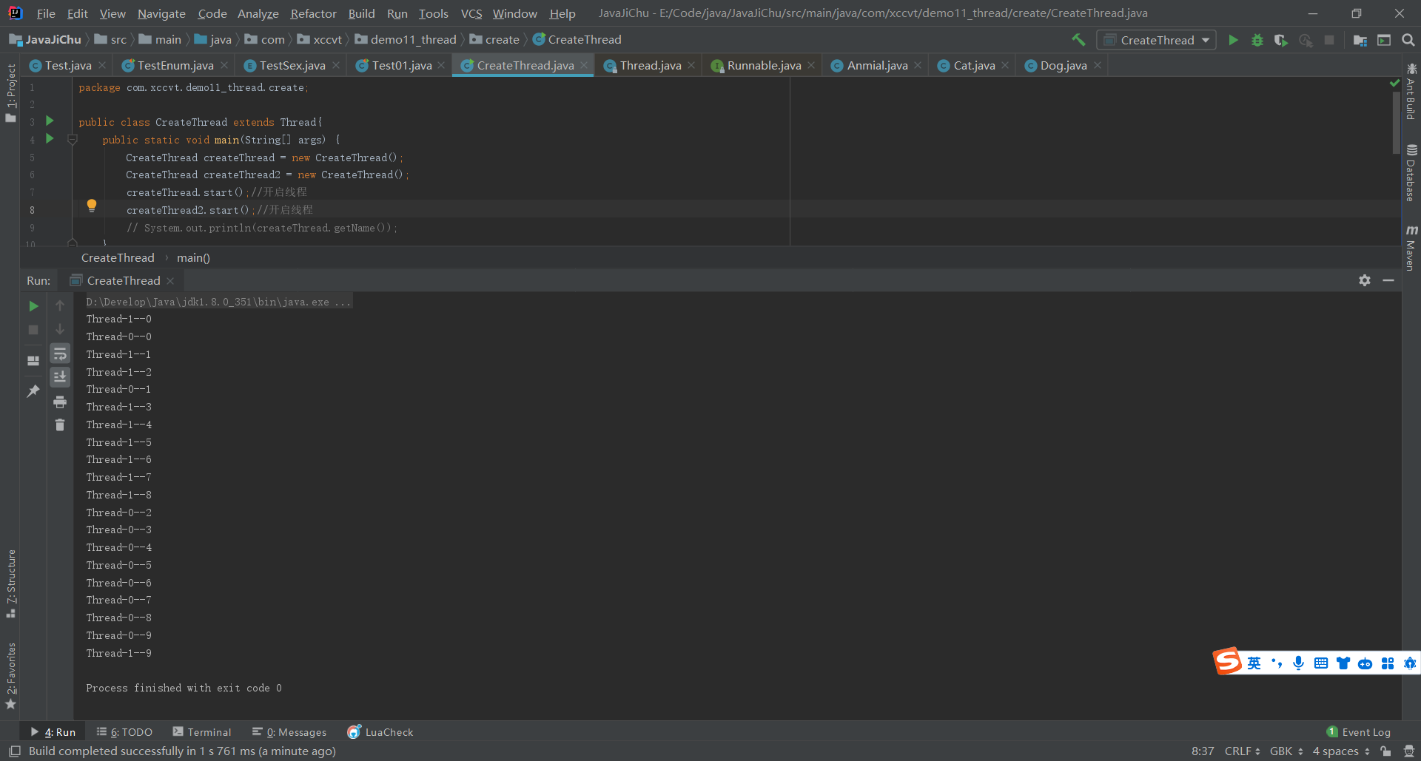Screen dimensions: 1421x761
Task: Switch to the Runnable.java tab
Action: pos(764,66)
